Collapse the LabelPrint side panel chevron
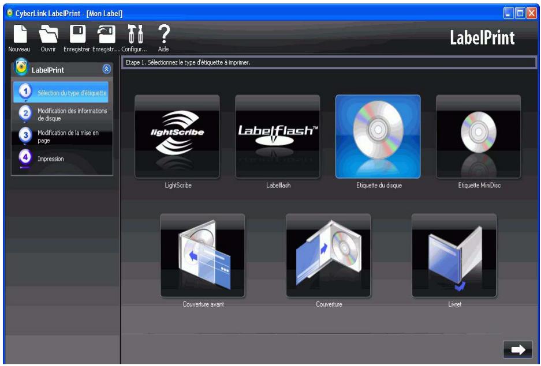The height and width of the screenshot is (366, 541). 107,69
